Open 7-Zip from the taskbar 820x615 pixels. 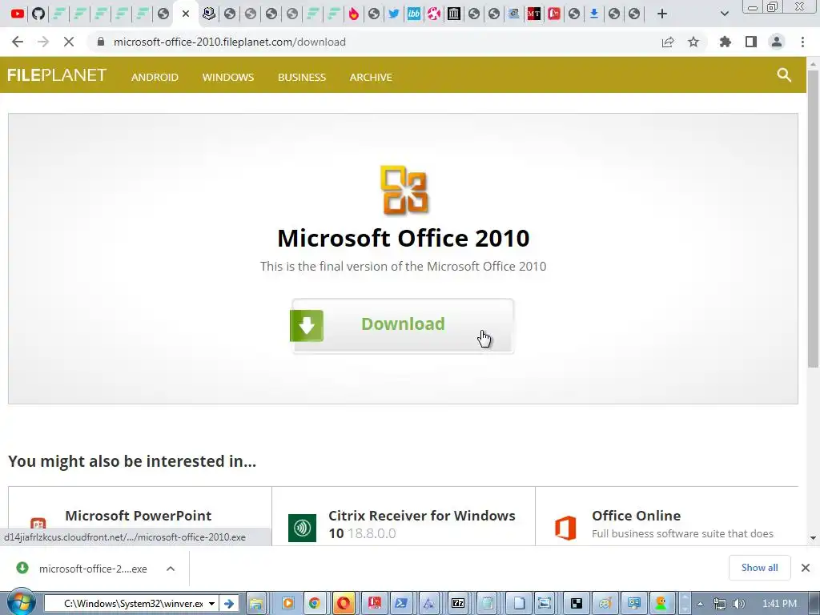click(458, 604)
